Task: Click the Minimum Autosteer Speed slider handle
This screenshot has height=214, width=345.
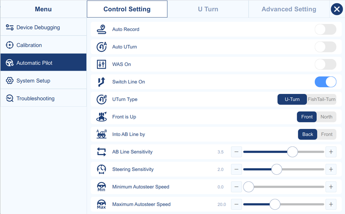Action: click(x=248, y=187)
